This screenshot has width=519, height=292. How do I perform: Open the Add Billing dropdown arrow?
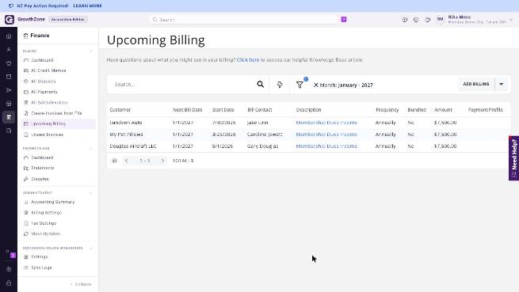[501, 85]
